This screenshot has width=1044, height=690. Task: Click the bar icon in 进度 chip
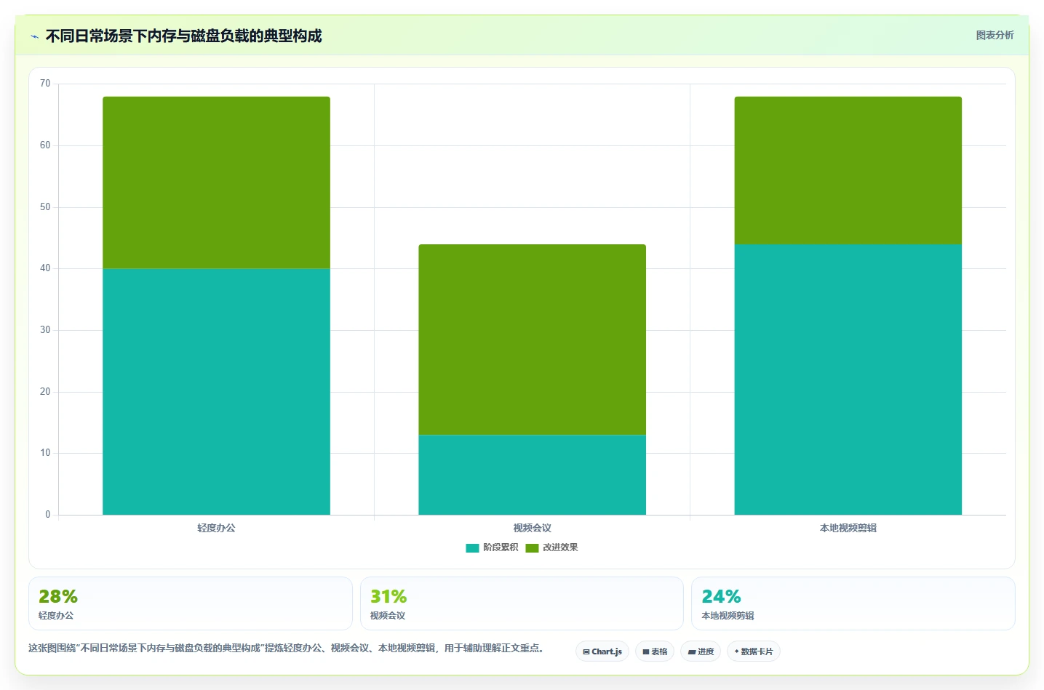coord(692,652)
